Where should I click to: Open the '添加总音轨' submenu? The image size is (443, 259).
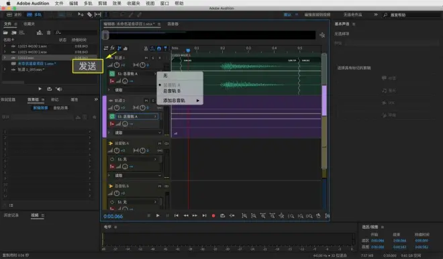click(x=180, y=101)
